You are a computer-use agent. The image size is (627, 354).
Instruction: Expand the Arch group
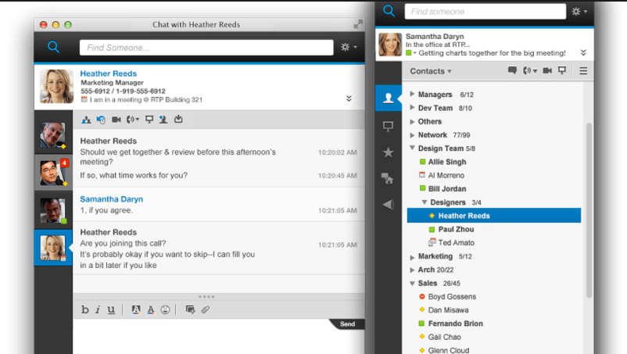point(412,270)
